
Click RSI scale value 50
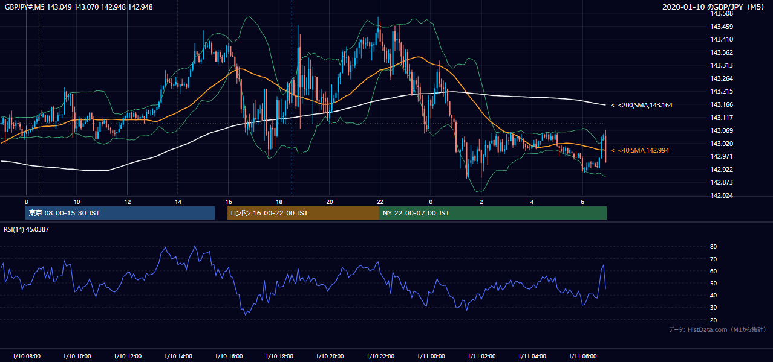click(714, 283)
